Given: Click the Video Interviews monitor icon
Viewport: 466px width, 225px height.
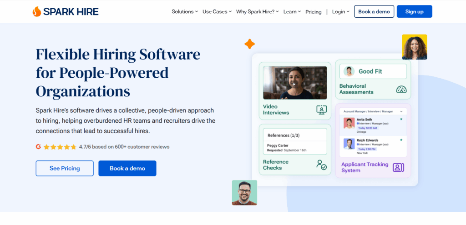Looking at the screenshot, I should (x=321, y=110).
